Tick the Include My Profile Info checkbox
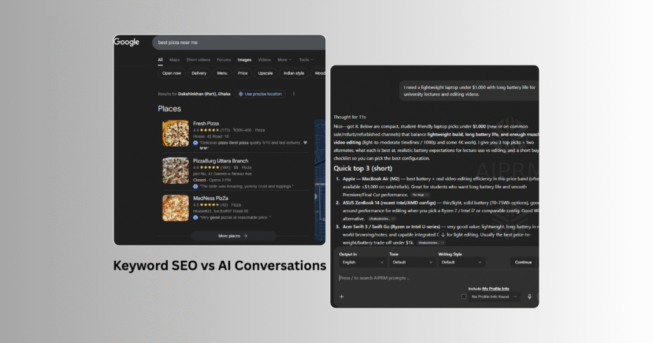This screenshot has width=653, height=343. (x=464, y=296)
